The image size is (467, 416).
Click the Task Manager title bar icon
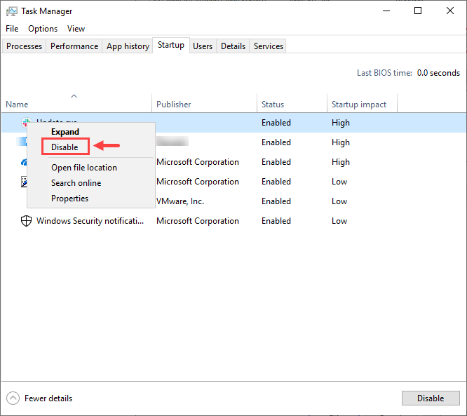[x=12, y=11]
